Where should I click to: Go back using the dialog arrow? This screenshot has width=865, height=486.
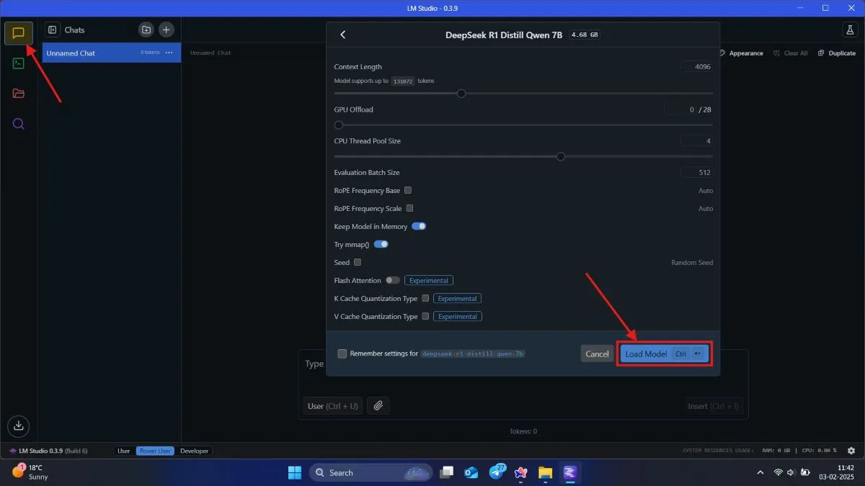343,35
